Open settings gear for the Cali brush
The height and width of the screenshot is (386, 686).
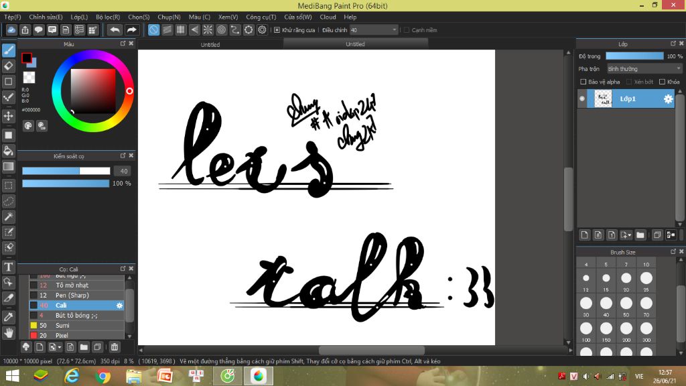[119, 306]
